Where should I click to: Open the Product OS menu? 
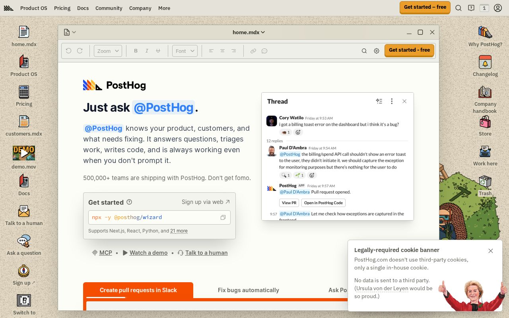34,8
